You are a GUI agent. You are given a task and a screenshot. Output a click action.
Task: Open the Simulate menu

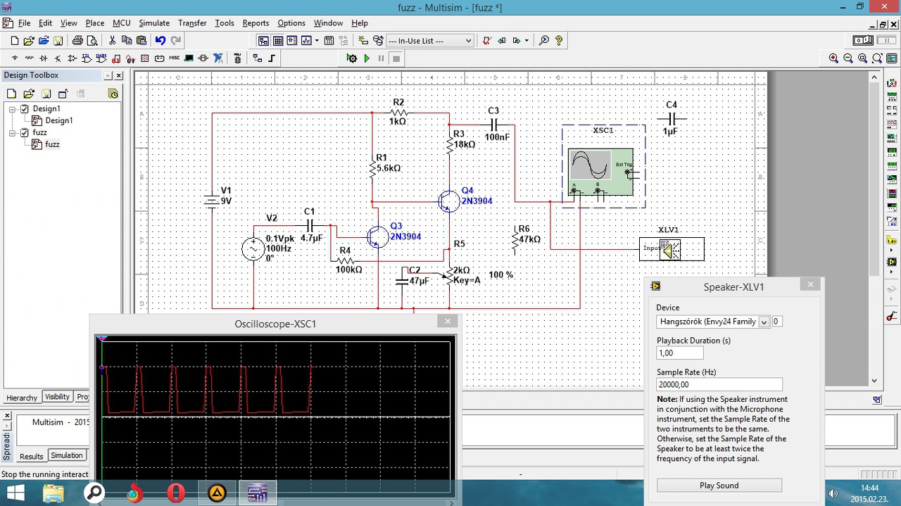(x=153, y=23)
